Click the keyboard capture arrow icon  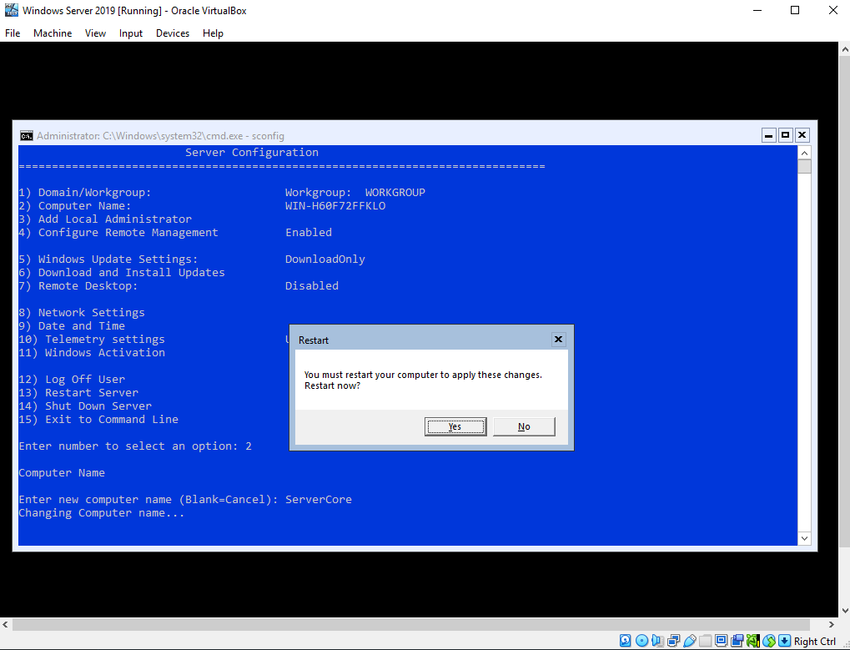(x=784, y=641)
